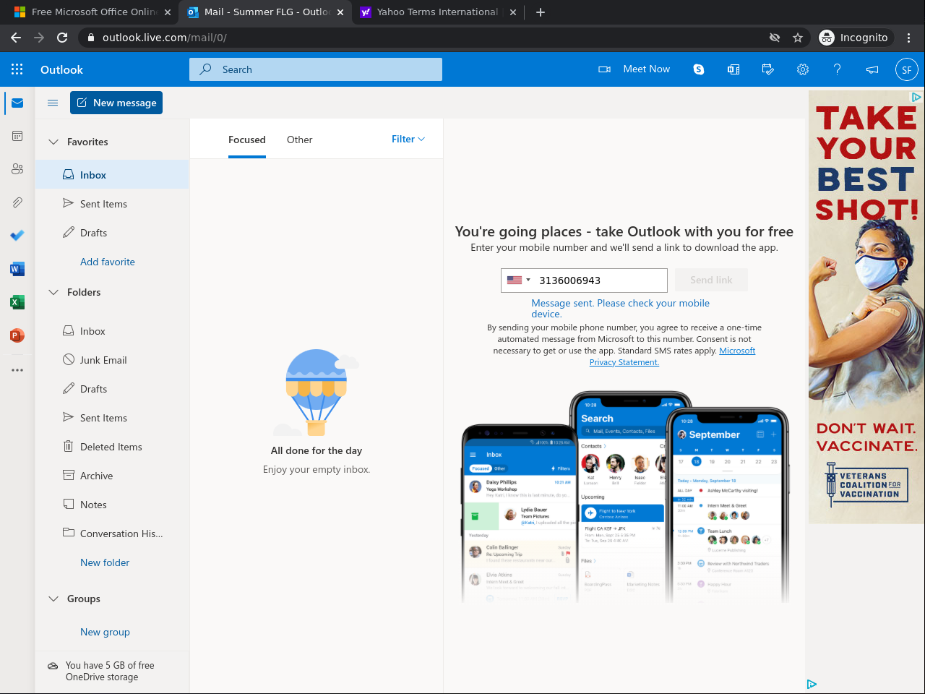The image size is (925, 694).
Task: Click the New group link
Action: click(x=105, y=632)
